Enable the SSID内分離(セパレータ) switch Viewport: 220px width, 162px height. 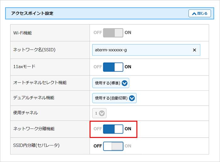(113, 146)
